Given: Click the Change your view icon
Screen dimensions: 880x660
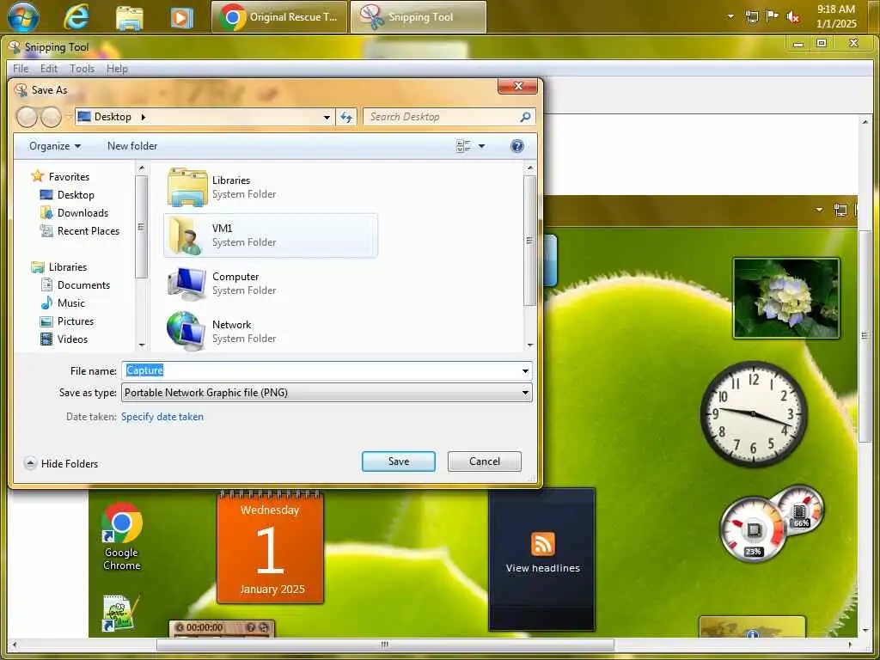Looking at the screenshot, I should pos(463,146).
